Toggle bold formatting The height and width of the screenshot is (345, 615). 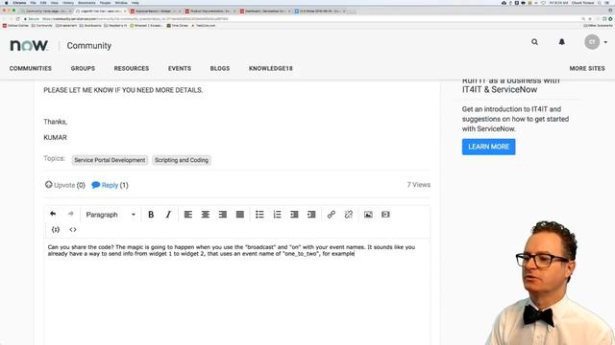coord(151,215)
